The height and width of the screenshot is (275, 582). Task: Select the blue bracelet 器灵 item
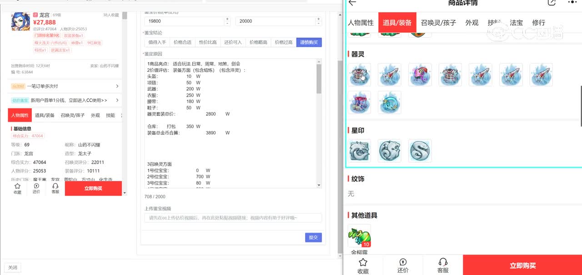389,102
